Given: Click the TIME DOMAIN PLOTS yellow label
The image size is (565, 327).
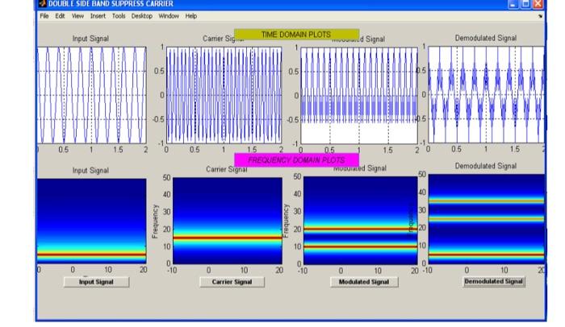Looking at the screenshot, I should point(296,34).
